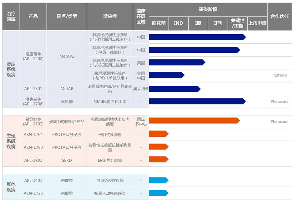Select the '靶点/类型' column header

coord(67,17)
